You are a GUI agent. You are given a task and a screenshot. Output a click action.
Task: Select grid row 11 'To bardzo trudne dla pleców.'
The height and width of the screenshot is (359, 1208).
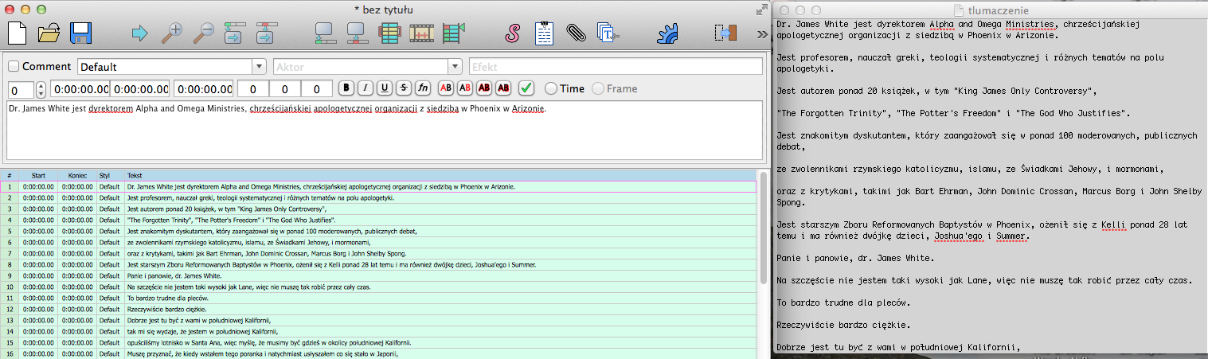click(x=377, y=298)
